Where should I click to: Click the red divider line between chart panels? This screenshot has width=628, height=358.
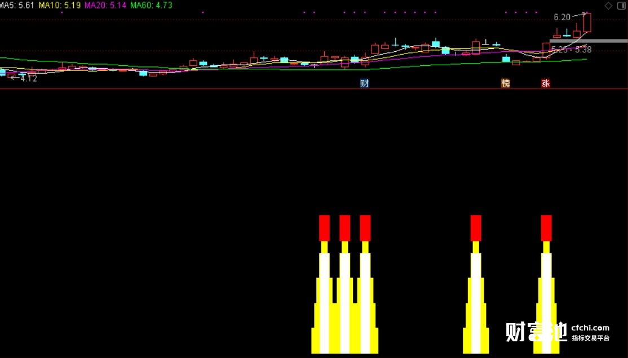(x=314, y=89)
